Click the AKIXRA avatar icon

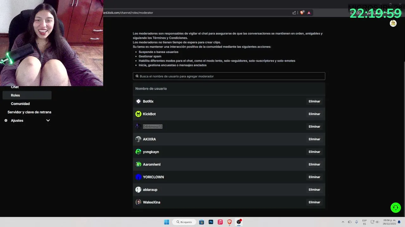[138, 139]
